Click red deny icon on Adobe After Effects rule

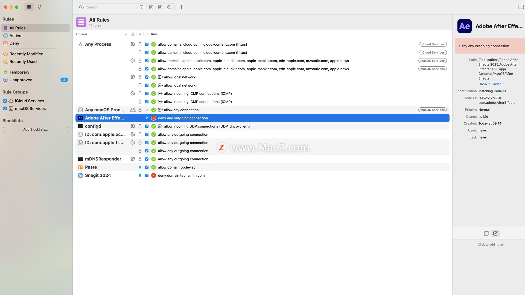pyautogui.click(x=154, y=118)
